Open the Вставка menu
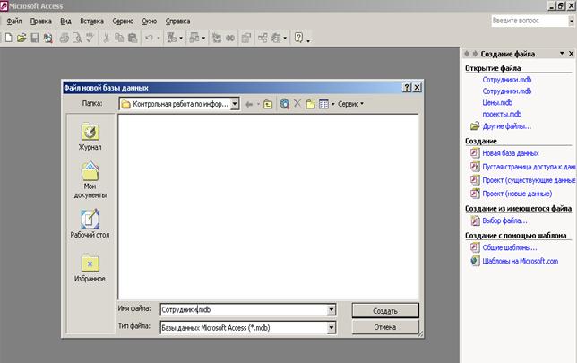 (x=91, y=22)
